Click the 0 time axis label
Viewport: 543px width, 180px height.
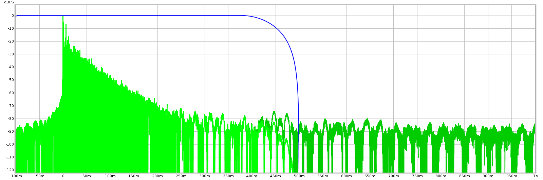pyautogui.click(x=63, y=176)
